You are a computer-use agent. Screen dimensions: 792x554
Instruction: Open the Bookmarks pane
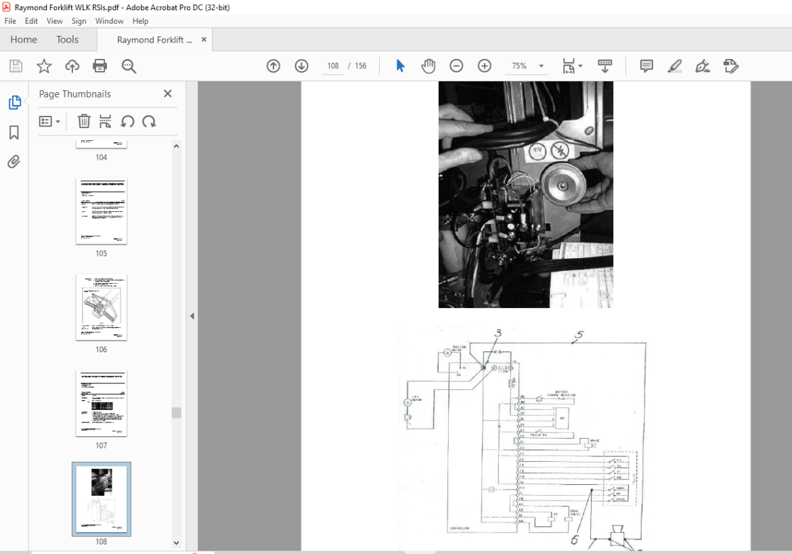tap(14, 133)
